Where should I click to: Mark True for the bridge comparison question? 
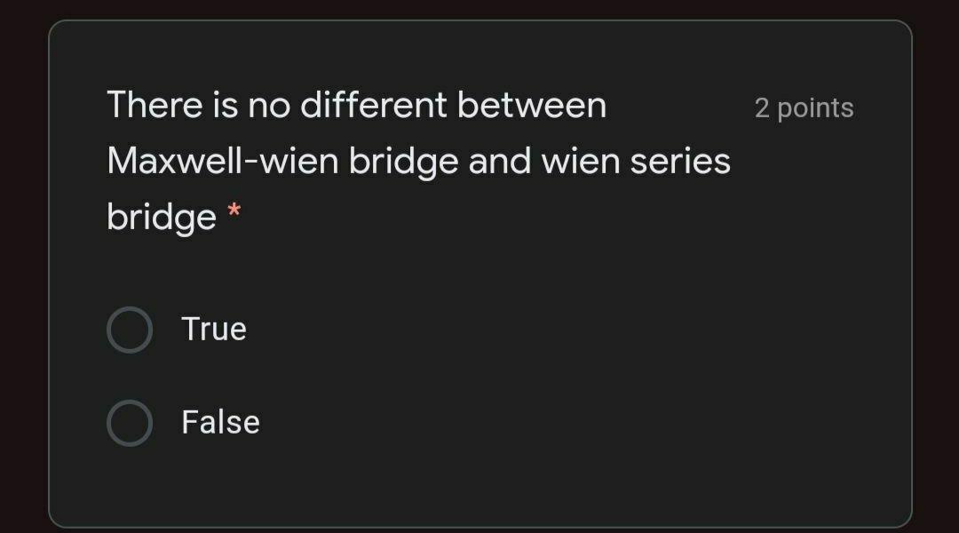(129, 329)
